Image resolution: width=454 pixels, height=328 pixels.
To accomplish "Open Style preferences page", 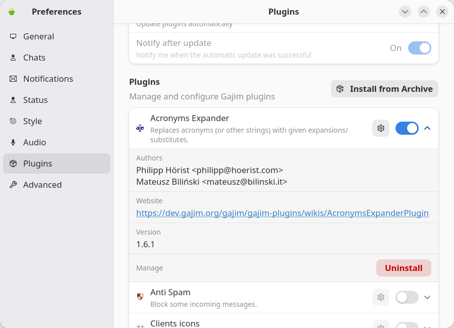I will pyautogui.click(x=56, y=121).
